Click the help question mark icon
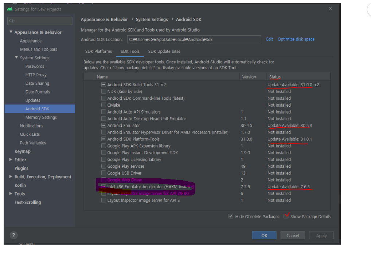 [x=13, y=235]
